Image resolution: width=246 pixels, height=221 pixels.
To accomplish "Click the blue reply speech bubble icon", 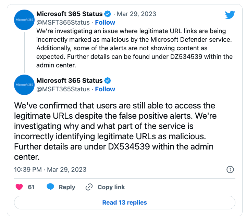I will pos(50,187).
